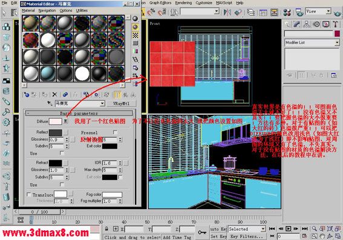Toggle the Set Key button
The height and width of the screenshot is (240, 343).
point(218,236)
